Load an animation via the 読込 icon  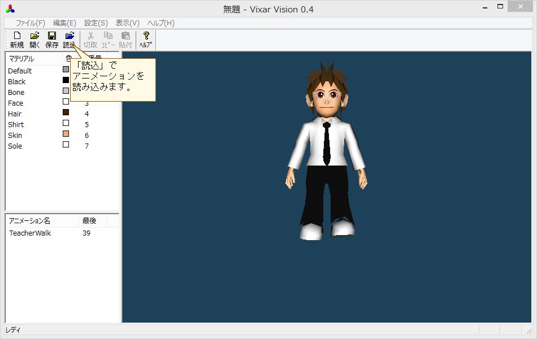click(69, 39)
